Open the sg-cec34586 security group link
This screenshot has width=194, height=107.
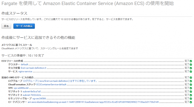39,98
